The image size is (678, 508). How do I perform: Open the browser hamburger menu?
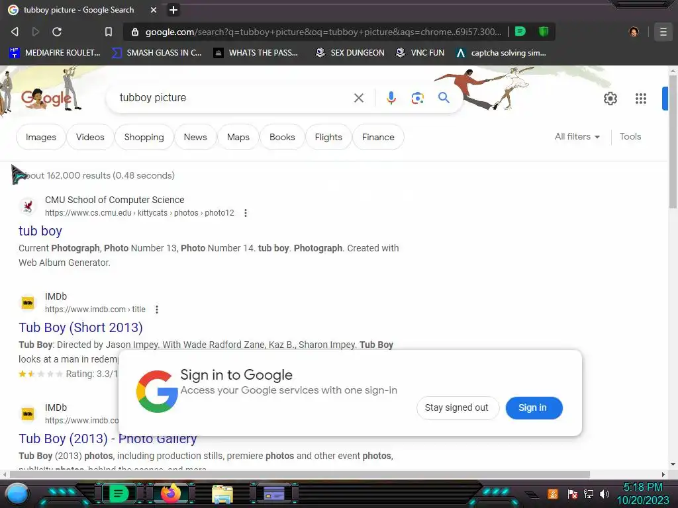(x=663, y=32)
